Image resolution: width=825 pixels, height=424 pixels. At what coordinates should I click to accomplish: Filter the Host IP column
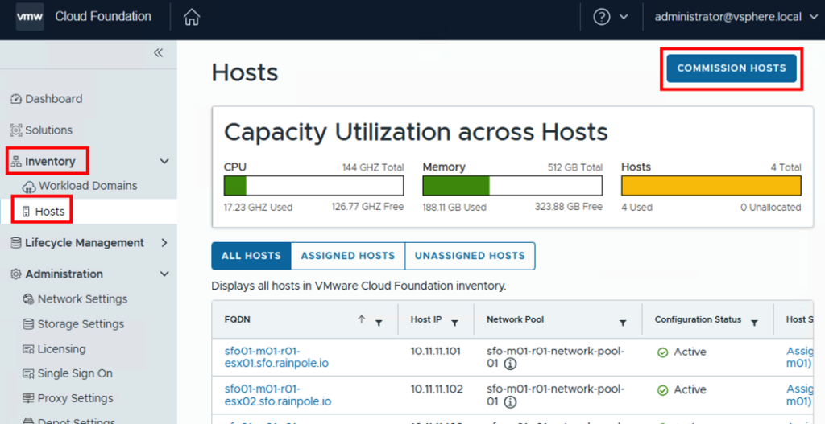(x=455, y=323)
